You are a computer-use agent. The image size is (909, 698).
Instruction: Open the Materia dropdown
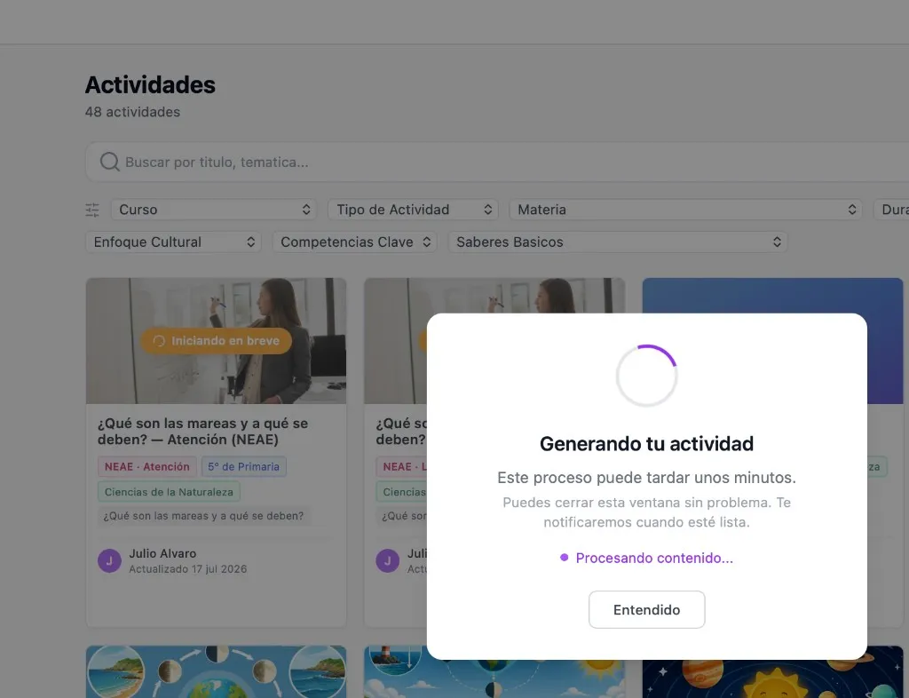685,210
